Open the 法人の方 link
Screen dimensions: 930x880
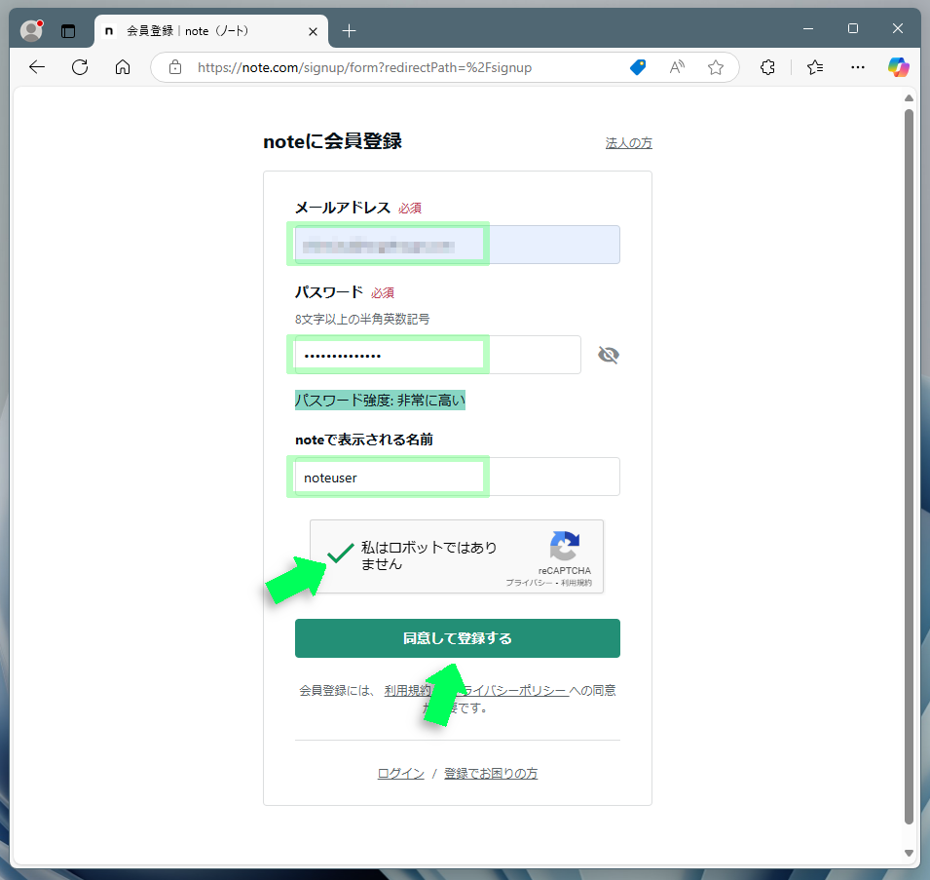[629, 143]
